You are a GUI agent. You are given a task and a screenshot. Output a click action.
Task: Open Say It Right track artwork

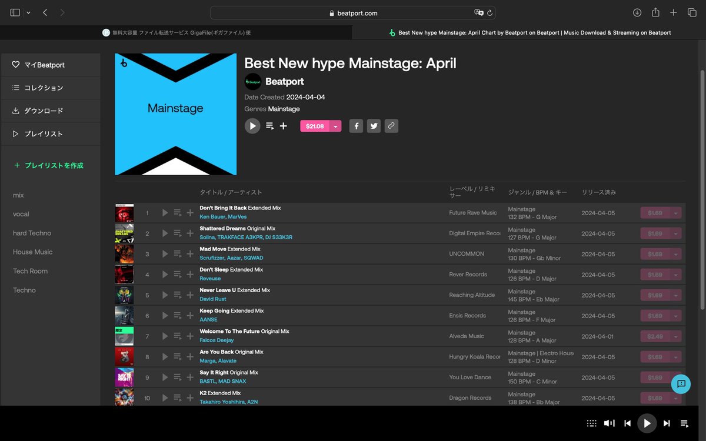point(124,377)
